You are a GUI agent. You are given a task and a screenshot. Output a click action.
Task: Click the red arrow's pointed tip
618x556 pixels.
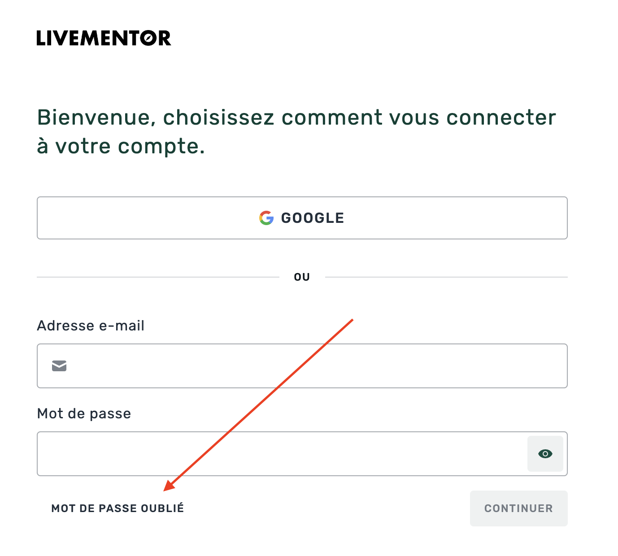click(x=165, y=490)
